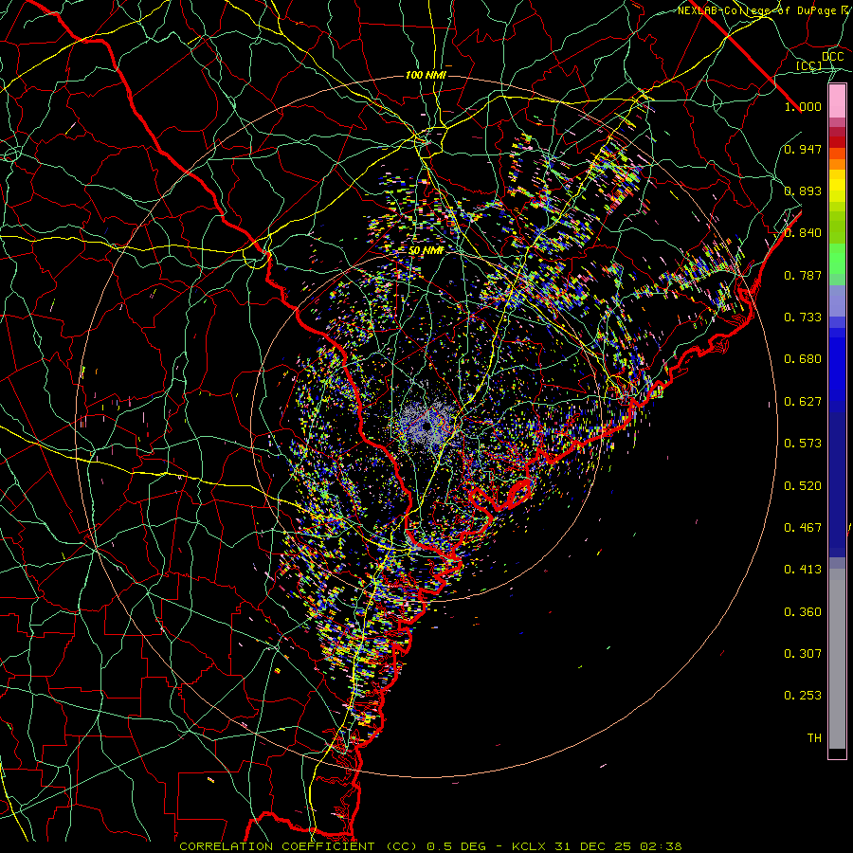Click the 0.627 legend value
This screenshot has width=853, height=853.
[803, 402]
